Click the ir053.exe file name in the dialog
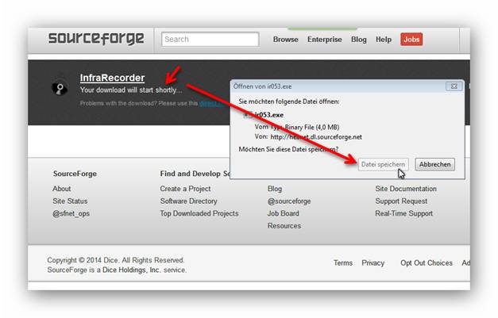Viewport: 498px width, 318px height. coord(268,115)
